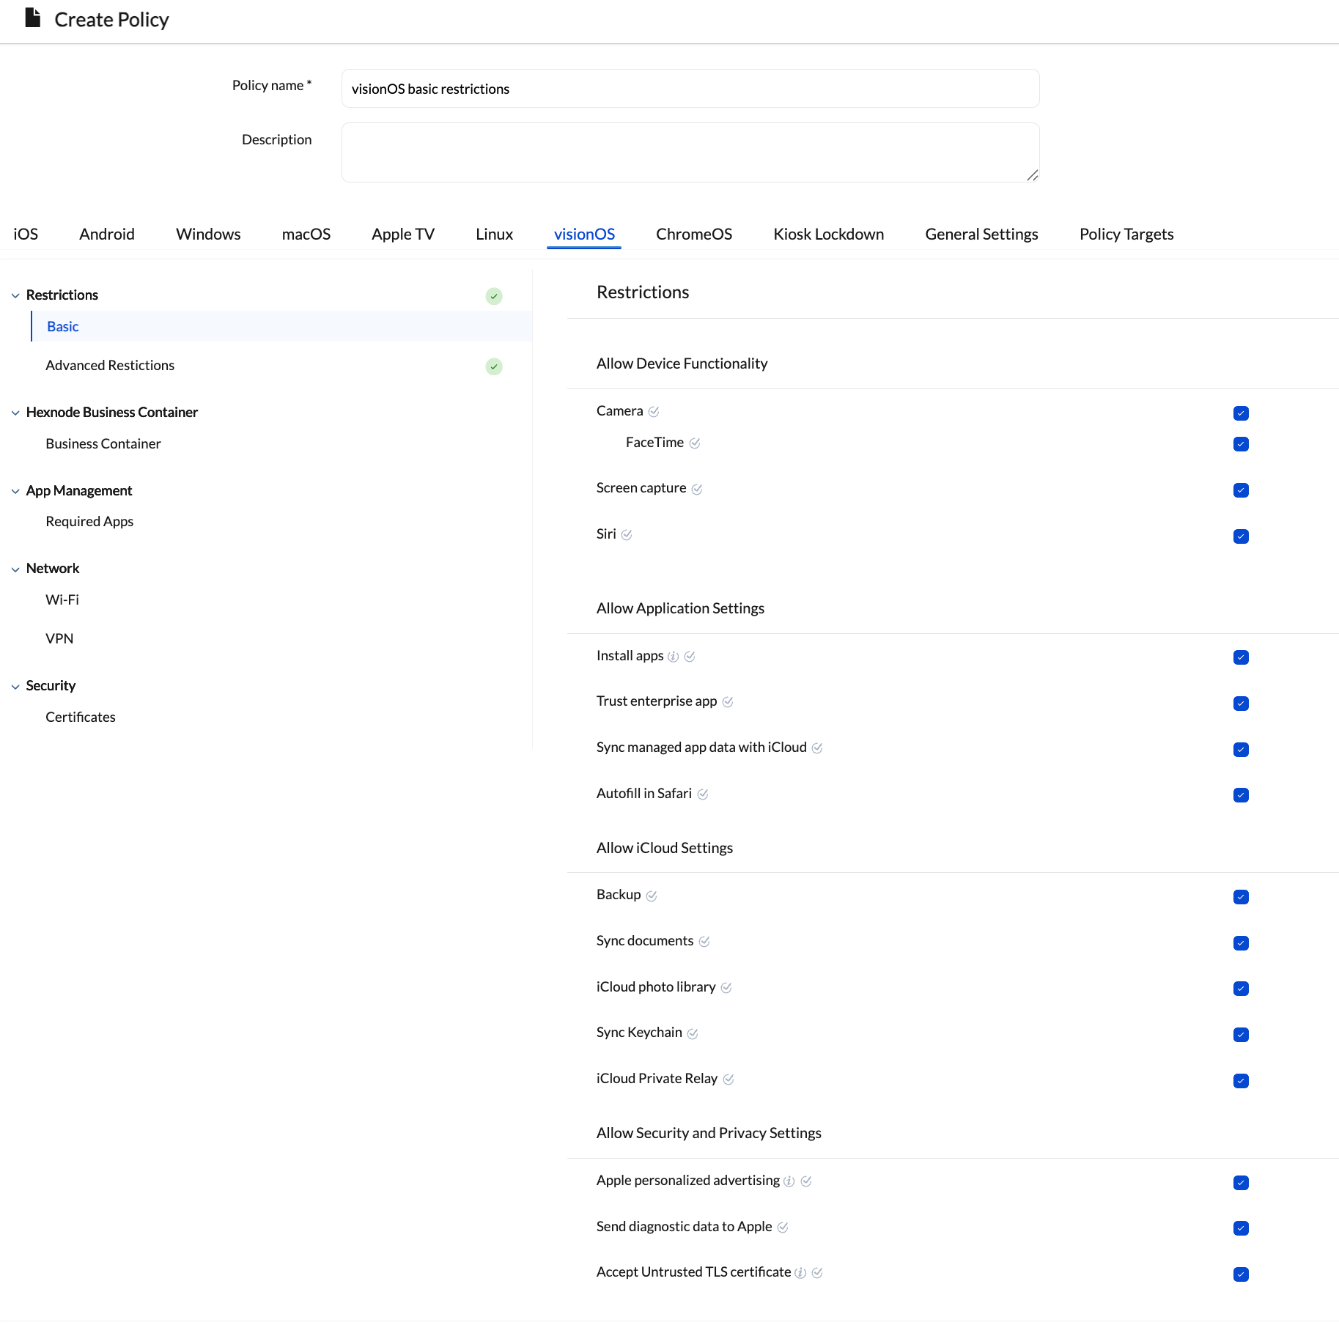This screenshot has width=1339, height=1336.
Task: Select the Basic restrictions item
Action: 281,326
